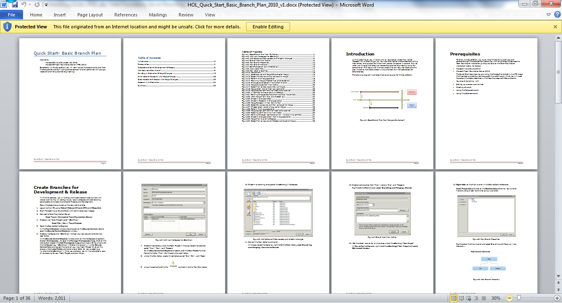Click the 'Quick Start- Basic Branch Plan' title text
This screenshot has height=303, width=562.
point(67,53)
